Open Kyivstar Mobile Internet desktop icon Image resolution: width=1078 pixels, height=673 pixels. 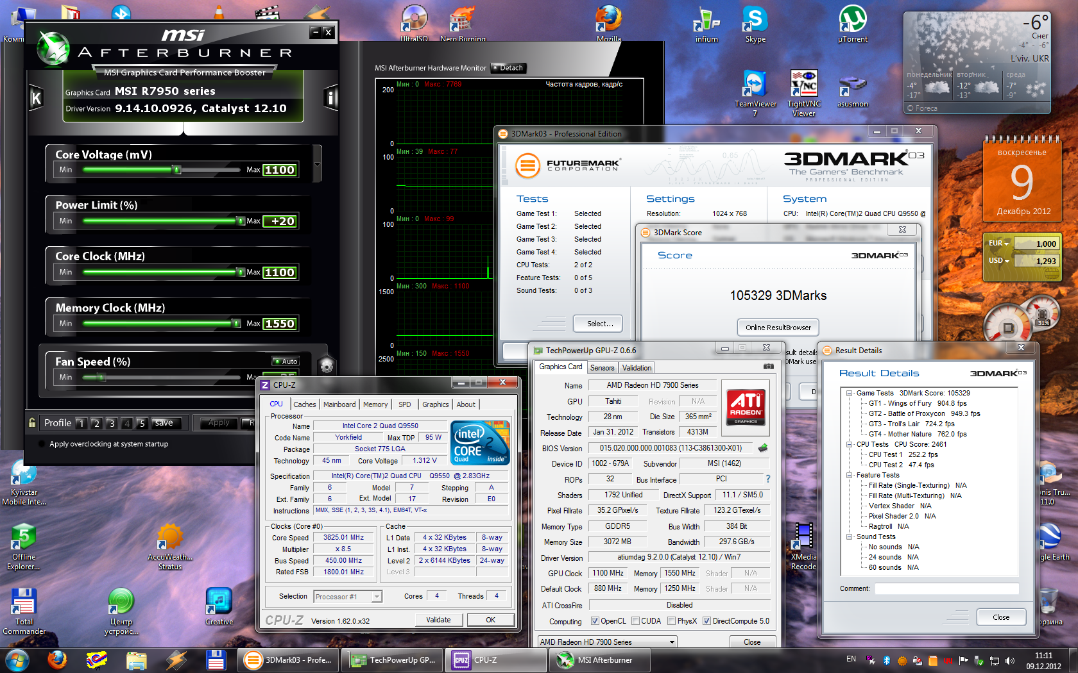24,484
